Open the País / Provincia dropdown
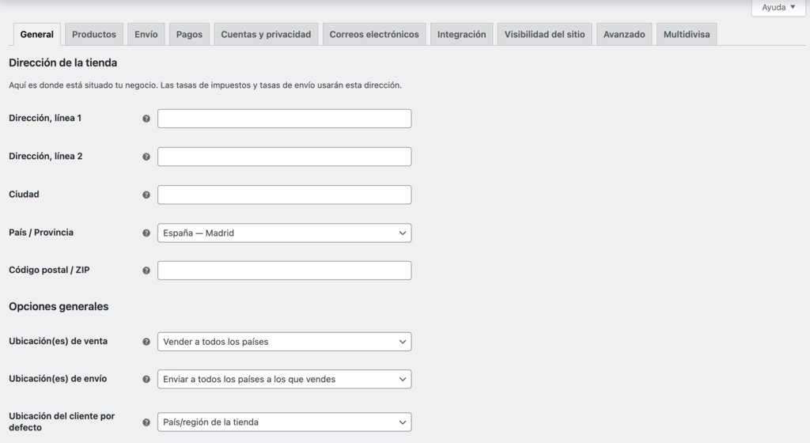Viewport: 810px width, 443px height. [284, 233]
